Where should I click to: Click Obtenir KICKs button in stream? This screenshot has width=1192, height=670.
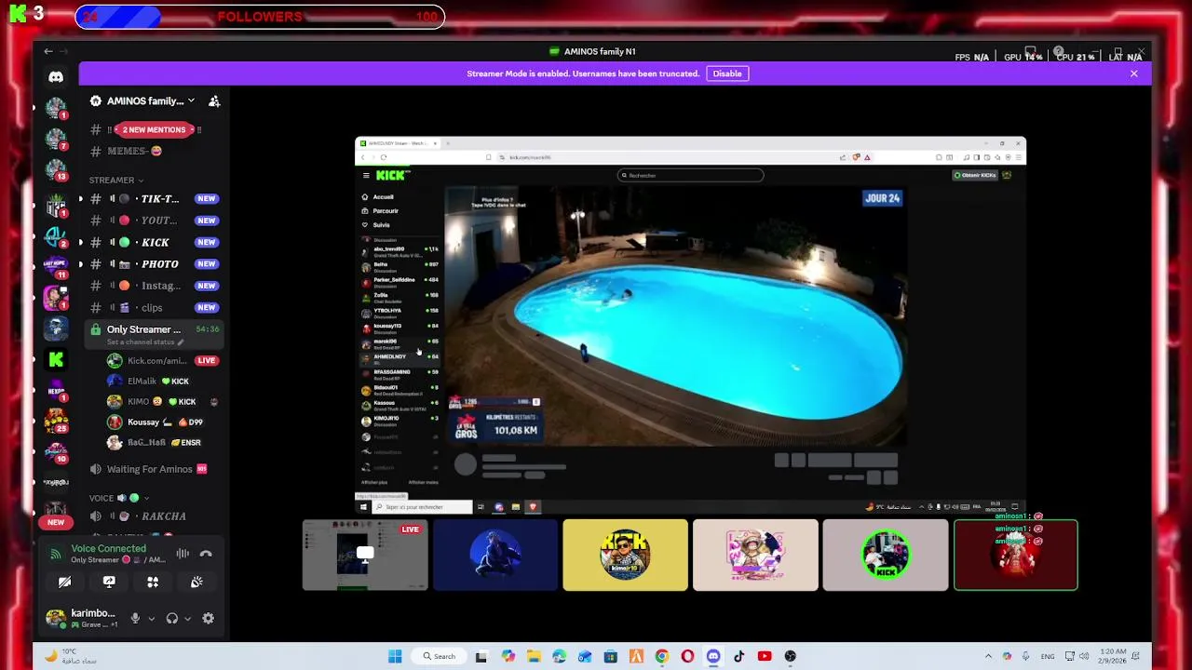(975, 175)
